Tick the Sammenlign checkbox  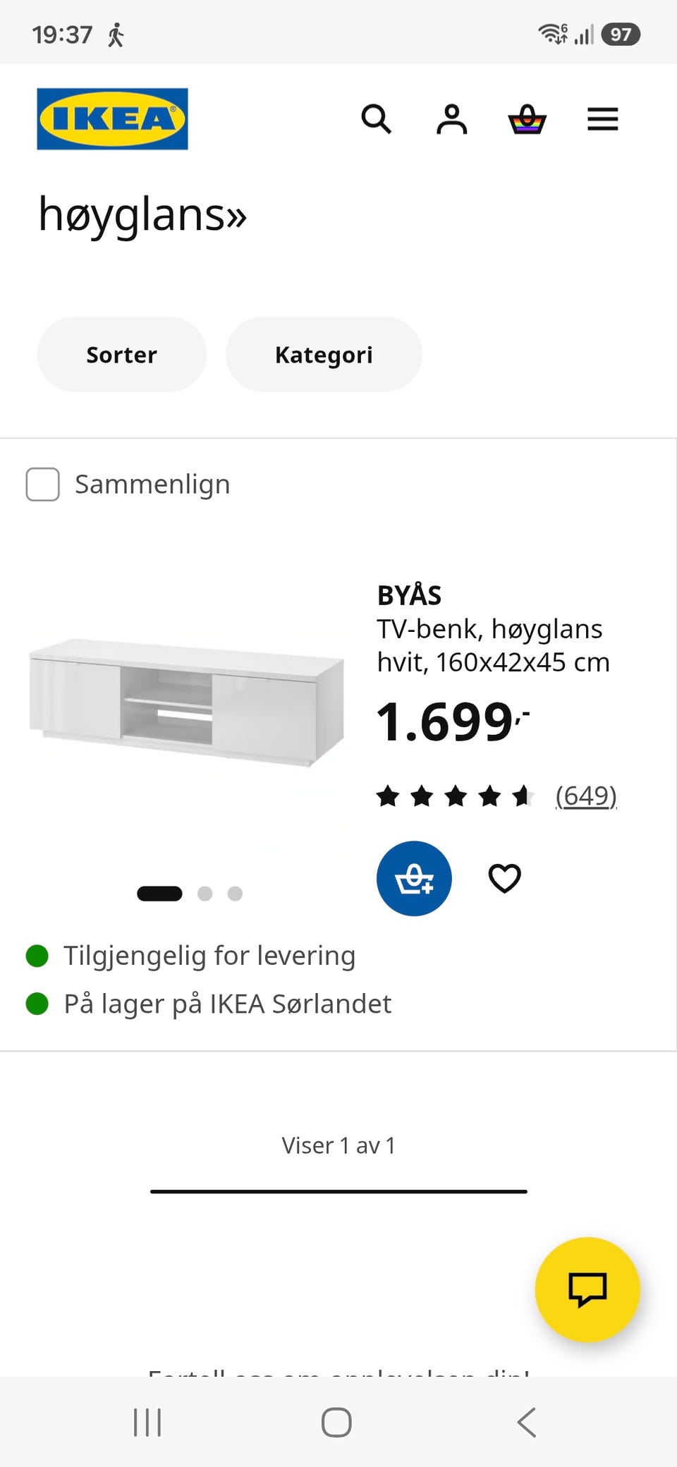(42, 485)
